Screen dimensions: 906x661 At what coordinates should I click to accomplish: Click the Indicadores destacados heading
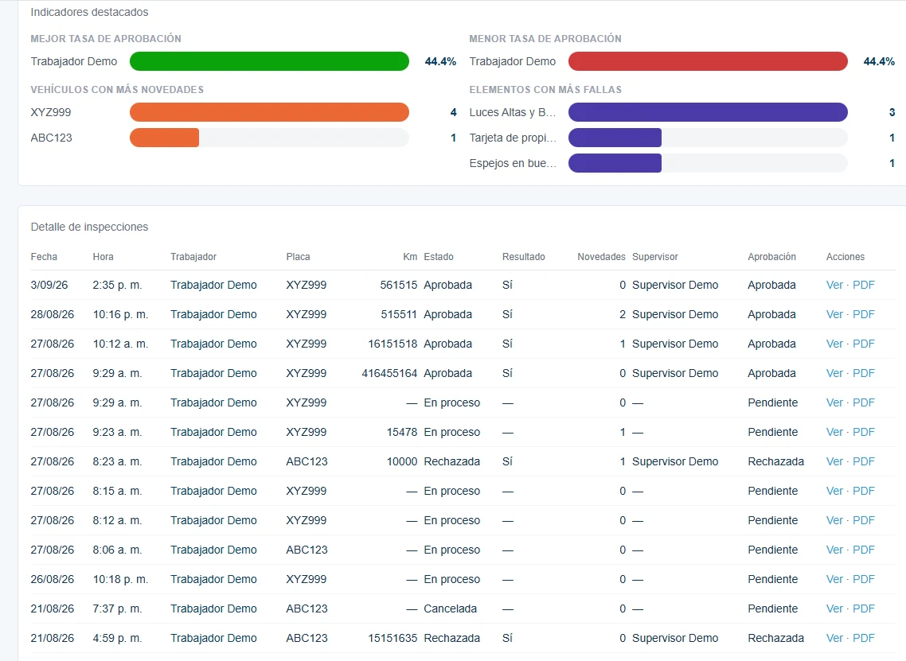click(x=89, y=12)
